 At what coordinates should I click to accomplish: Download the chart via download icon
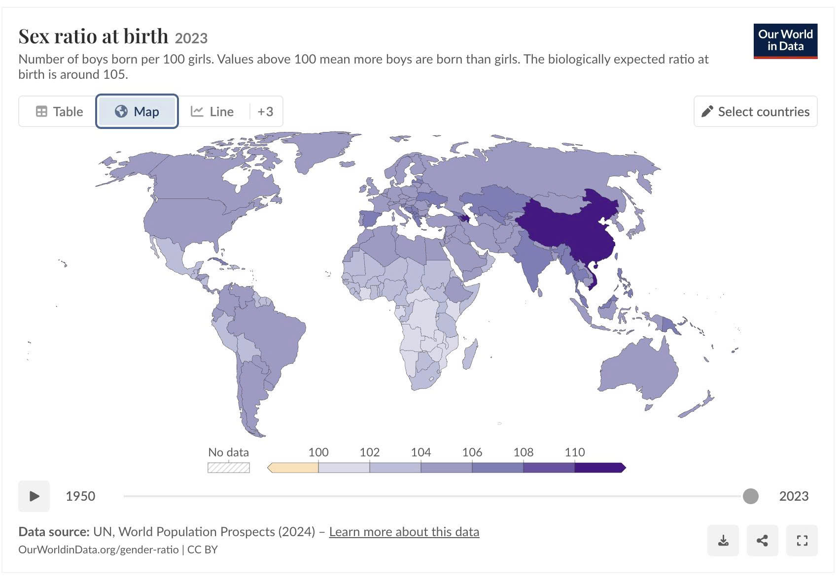(723, 541)
